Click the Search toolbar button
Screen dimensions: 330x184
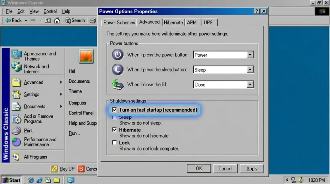point(75,20)
